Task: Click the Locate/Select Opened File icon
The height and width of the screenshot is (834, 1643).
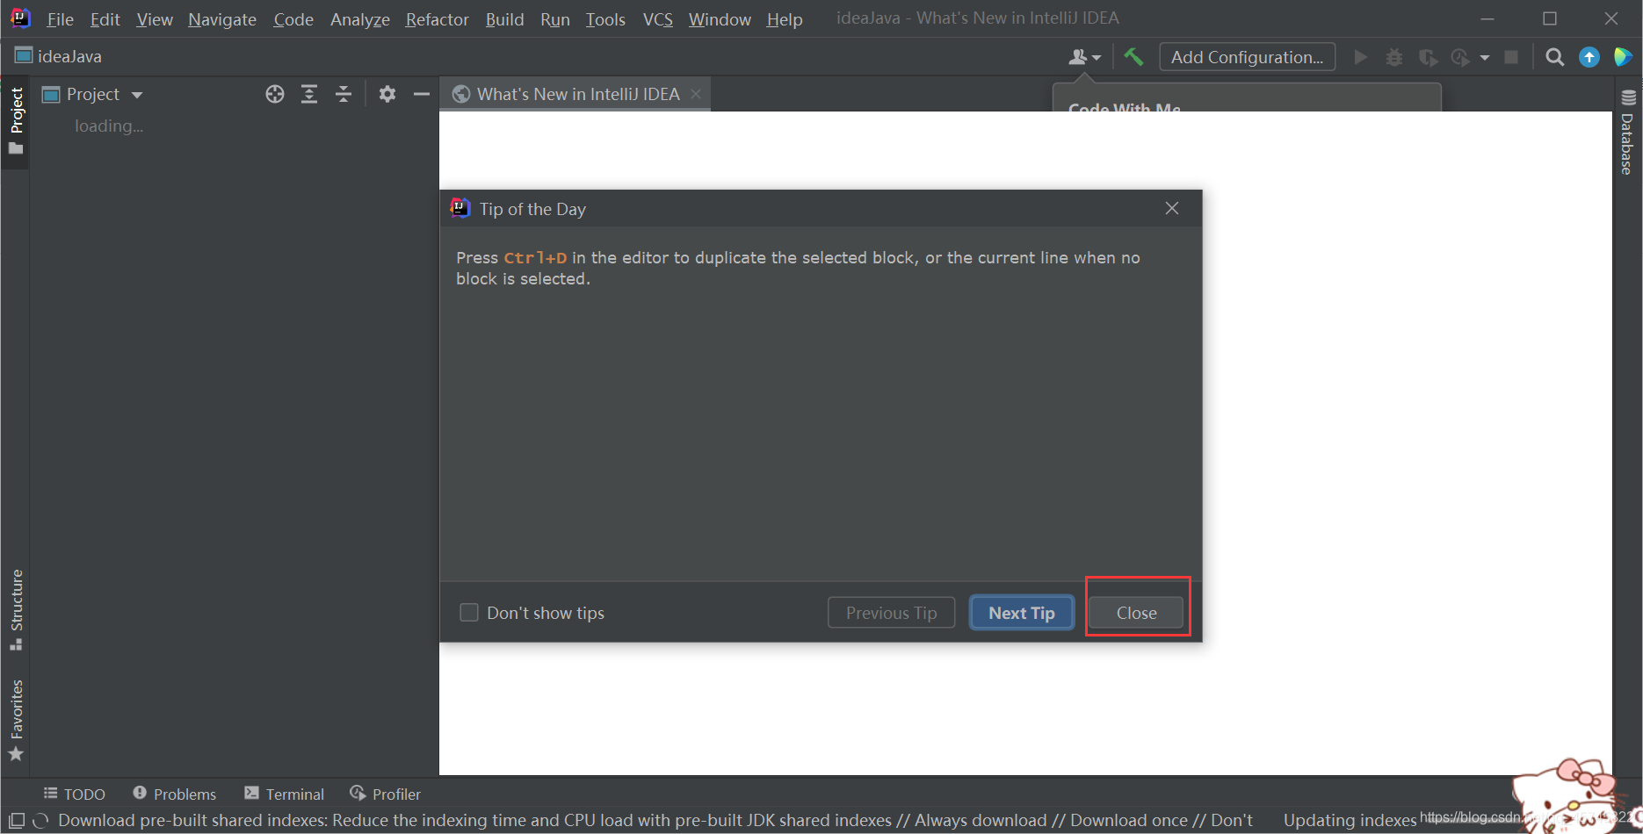Action: pyautogui.click(x=275, y=94)
